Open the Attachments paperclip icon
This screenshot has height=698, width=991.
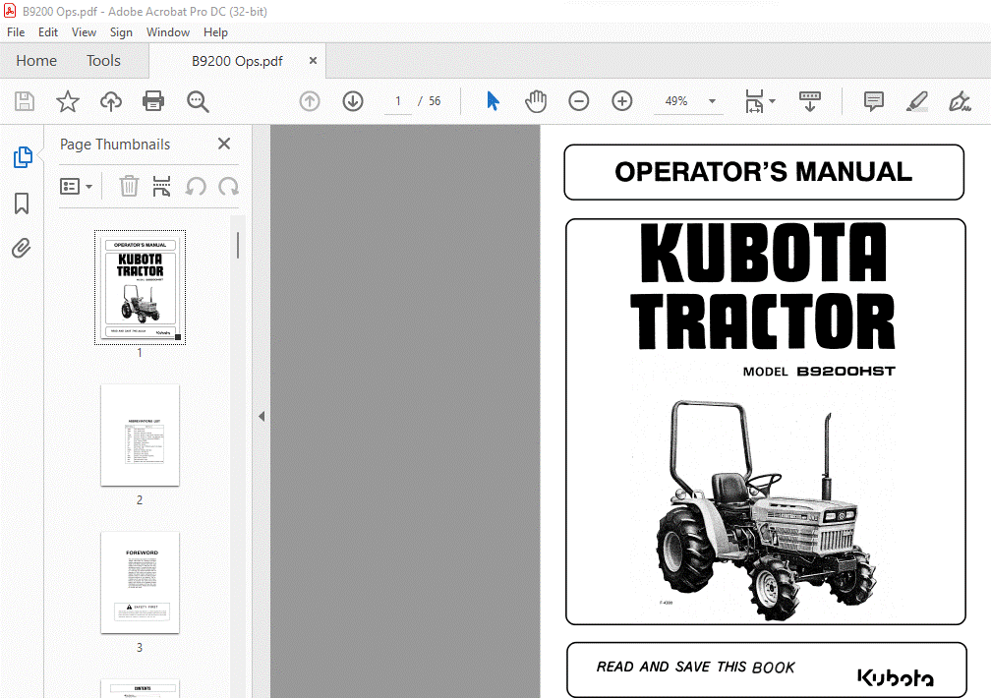(x=21, y=248)
